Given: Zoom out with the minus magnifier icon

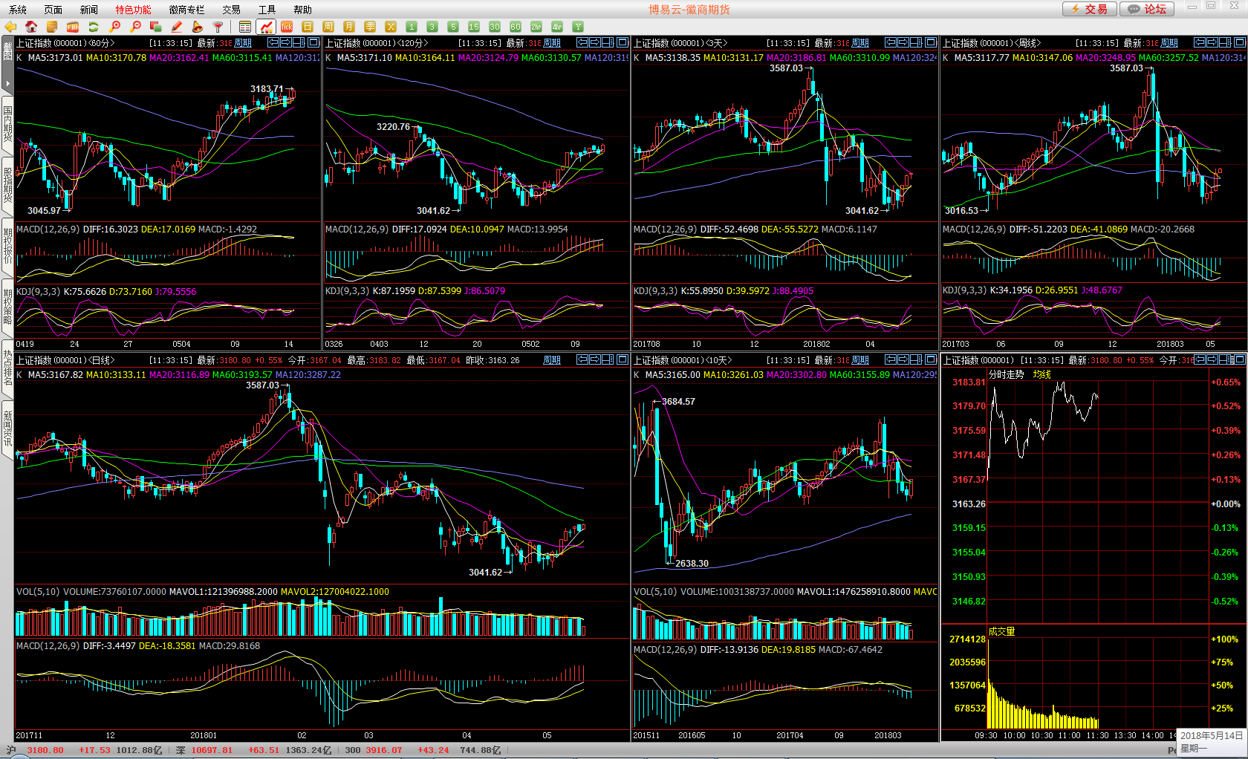Looking at the screenshot, I should [135, 27].
